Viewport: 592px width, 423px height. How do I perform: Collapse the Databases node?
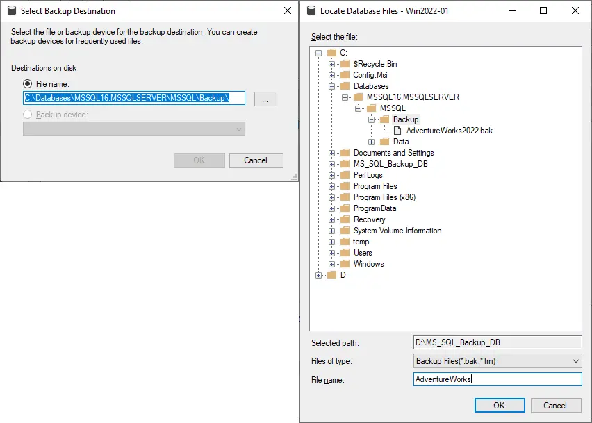(331, 86)
